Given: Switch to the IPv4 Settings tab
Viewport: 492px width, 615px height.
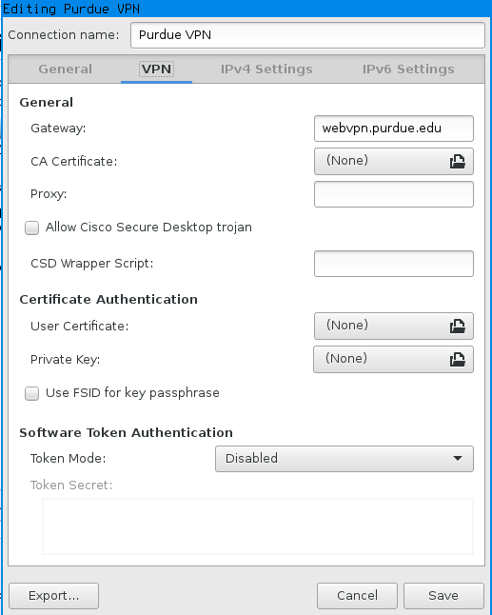Looking at the screenshot, I should (x=266, y=69).
